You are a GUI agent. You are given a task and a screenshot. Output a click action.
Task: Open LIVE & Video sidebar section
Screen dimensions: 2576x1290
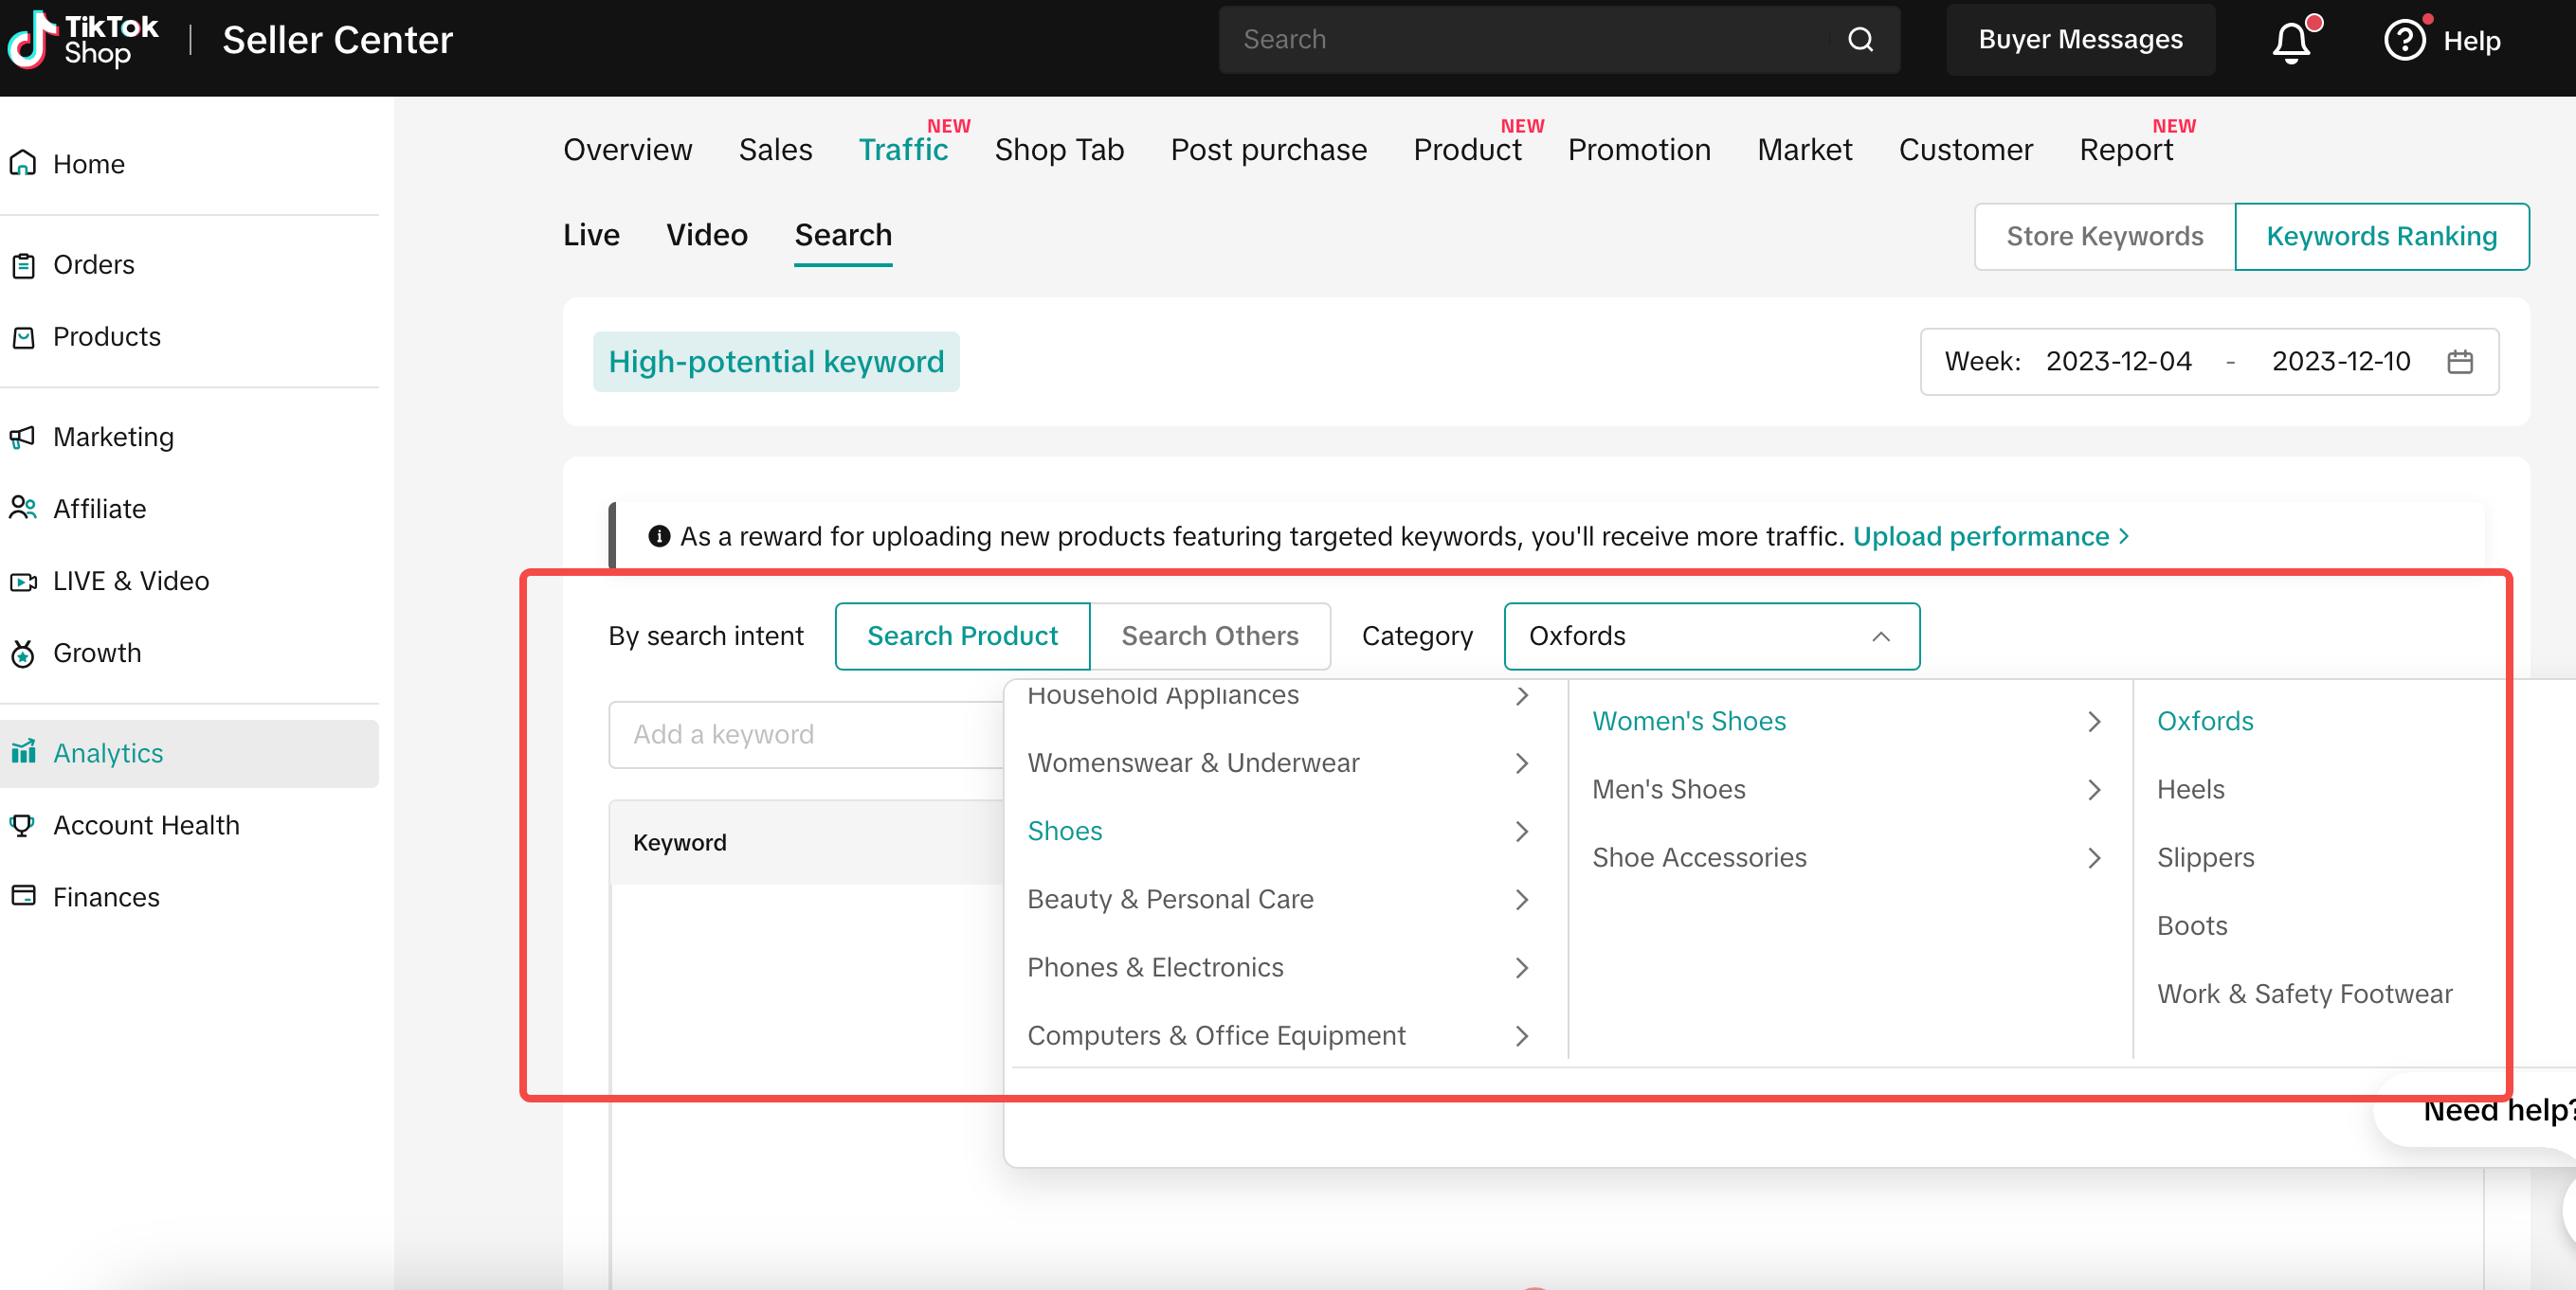130,581
